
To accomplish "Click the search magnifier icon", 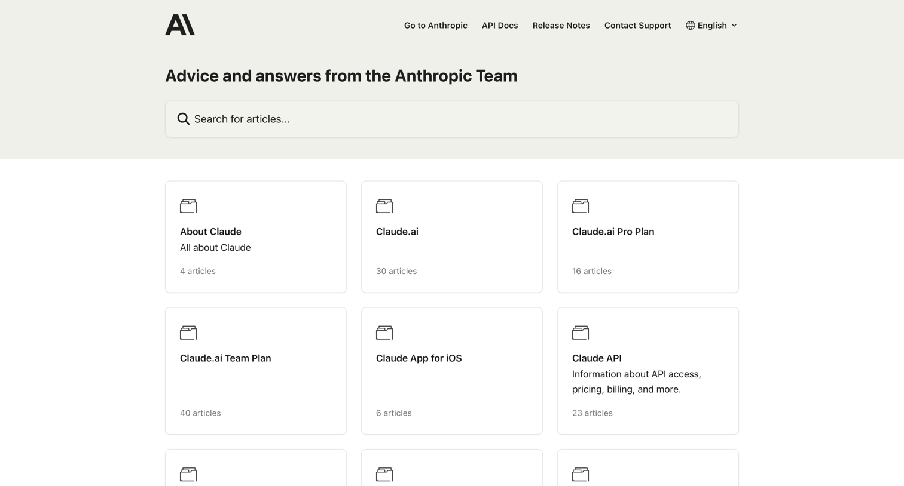I will click(x=184, y=119).
